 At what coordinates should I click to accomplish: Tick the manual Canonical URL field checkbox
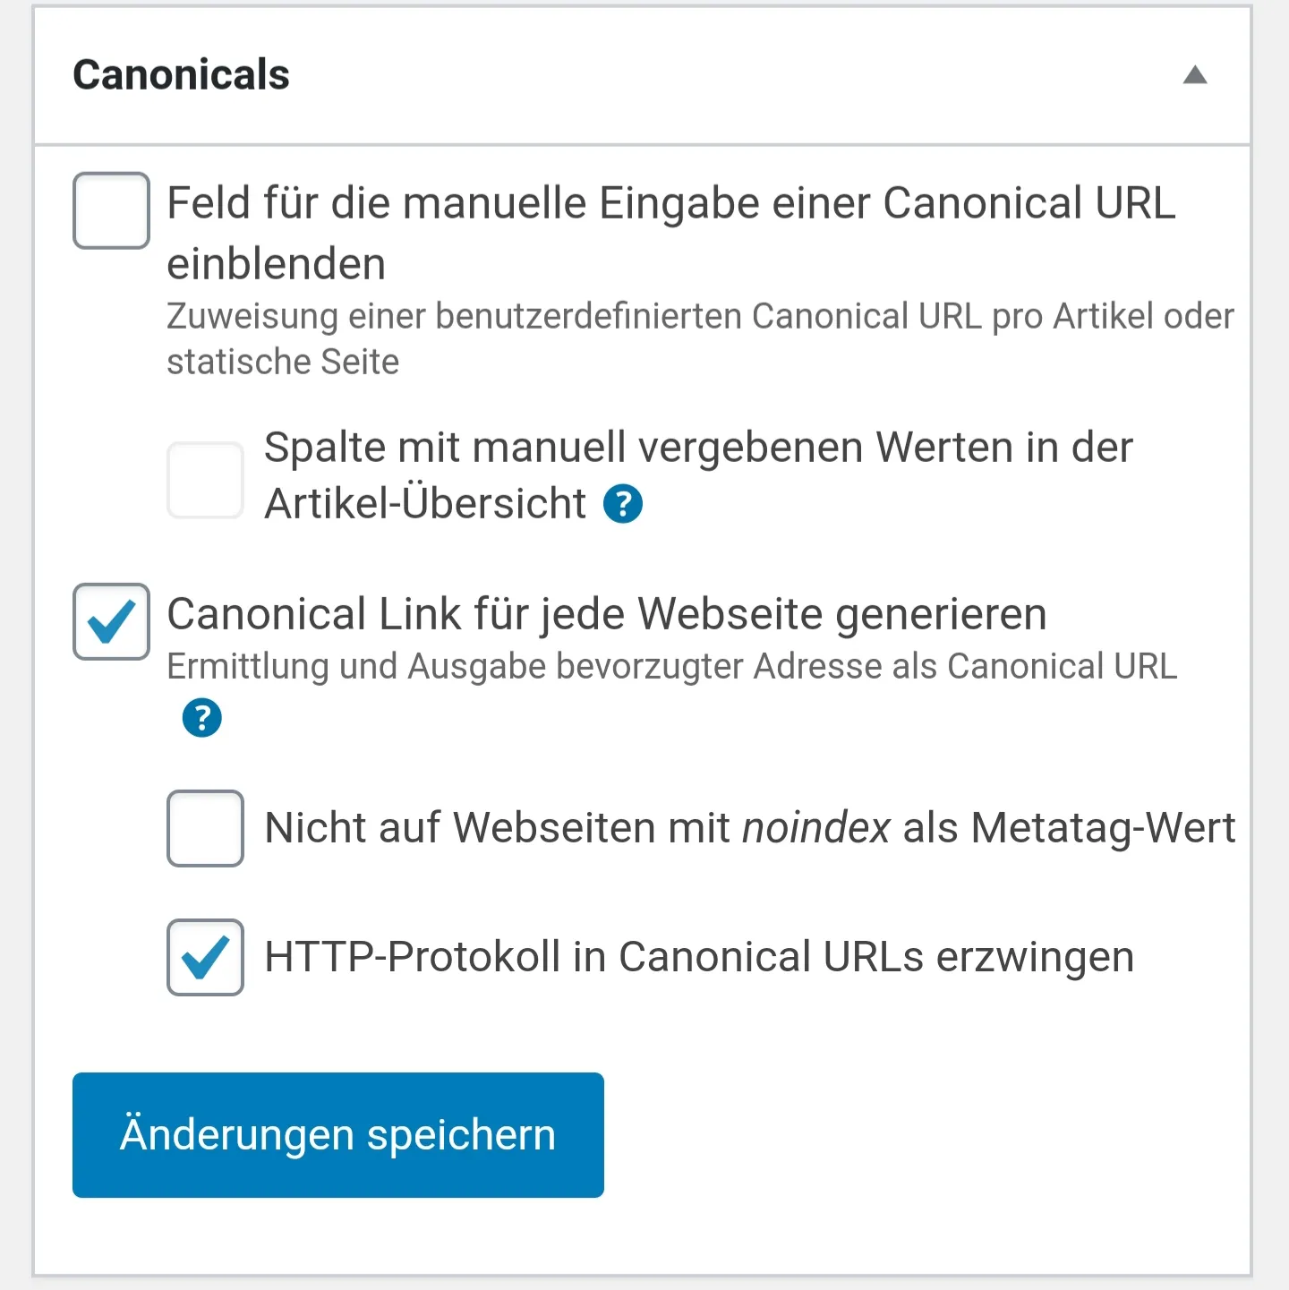tap(111, 210)
